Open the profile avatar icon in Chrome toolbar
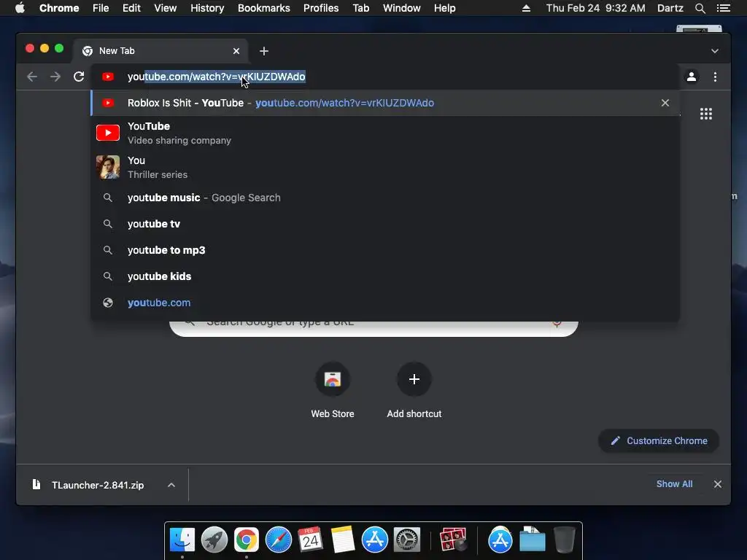Image resolution: width=747 pixels, height=560 pixels. click(x=692, y=77)
